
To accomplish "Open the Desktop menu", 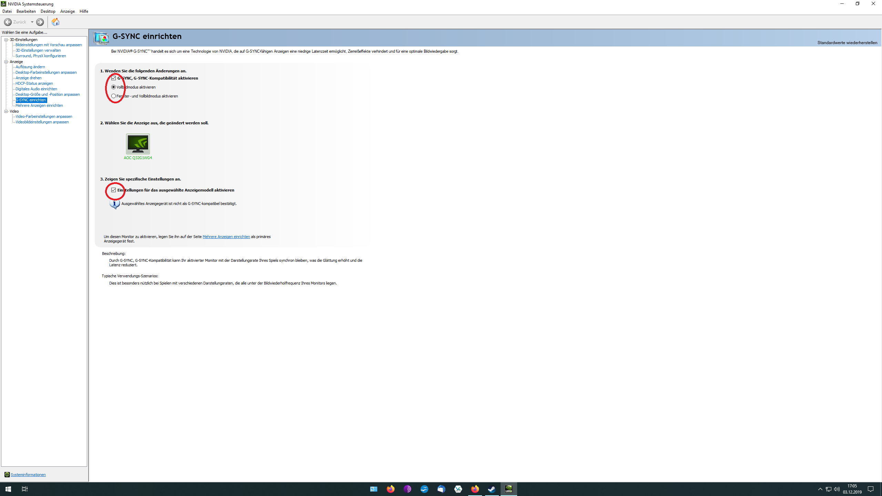I will [x=48, y=11].
